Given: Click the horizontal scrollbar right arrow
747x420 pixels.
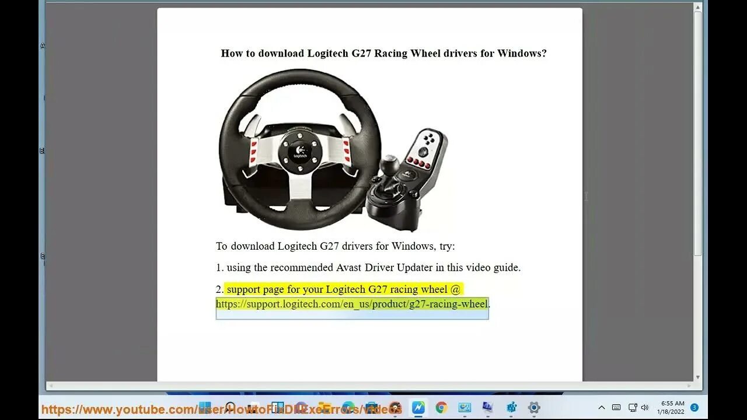Looking at the screenshot, I should click(x=689, y=386).
